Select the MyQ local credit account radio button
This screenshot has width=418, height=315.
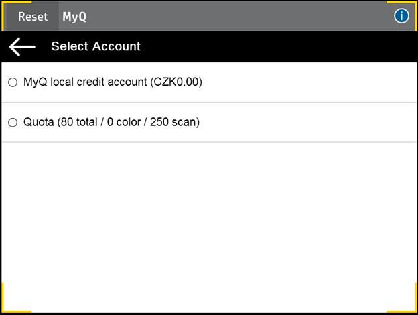tap(13, 82)
